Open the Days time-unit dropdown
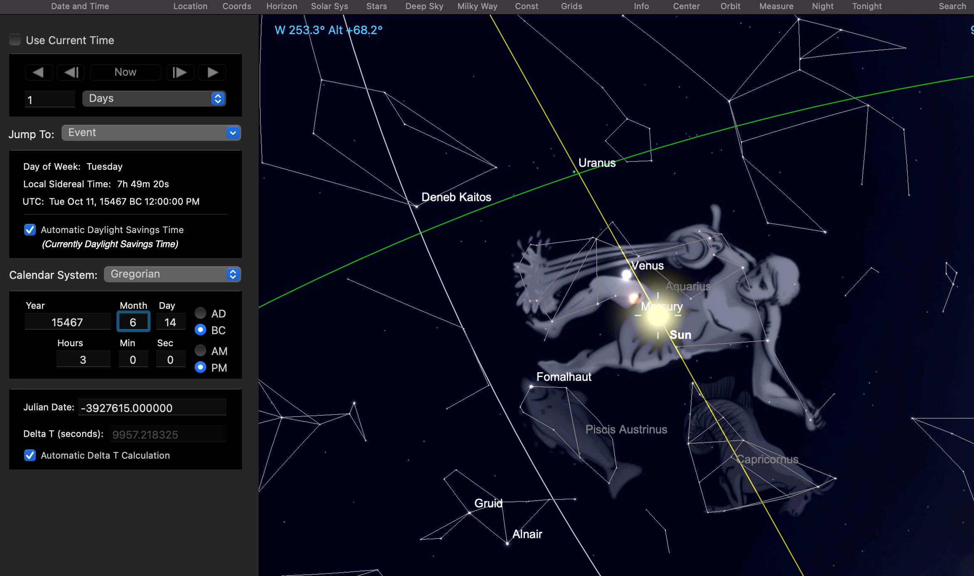974x576 pixels. point(154,99)
